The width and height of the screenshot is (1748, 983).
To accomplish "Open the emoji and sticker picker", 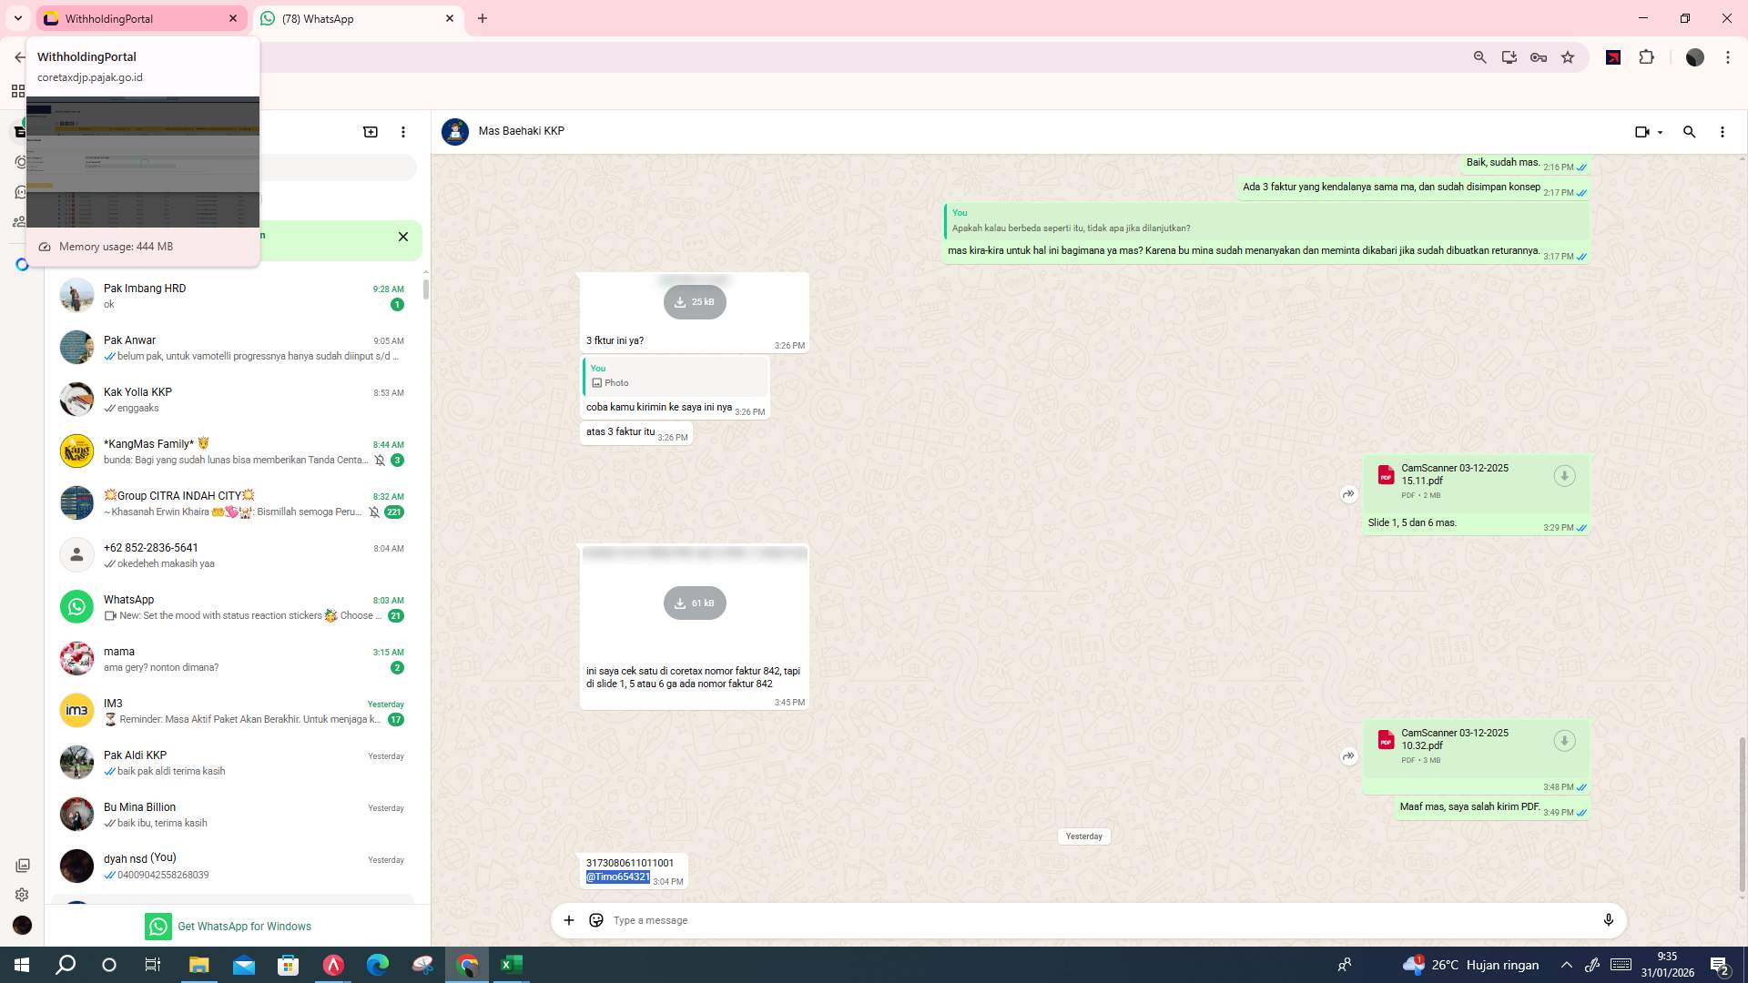I will 596,920.
